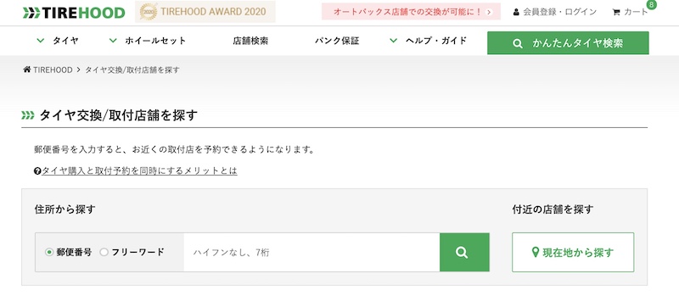Select the 郵便番号 radio button
This screenshot has height=307, width=679.
click(x=49, y=252)
